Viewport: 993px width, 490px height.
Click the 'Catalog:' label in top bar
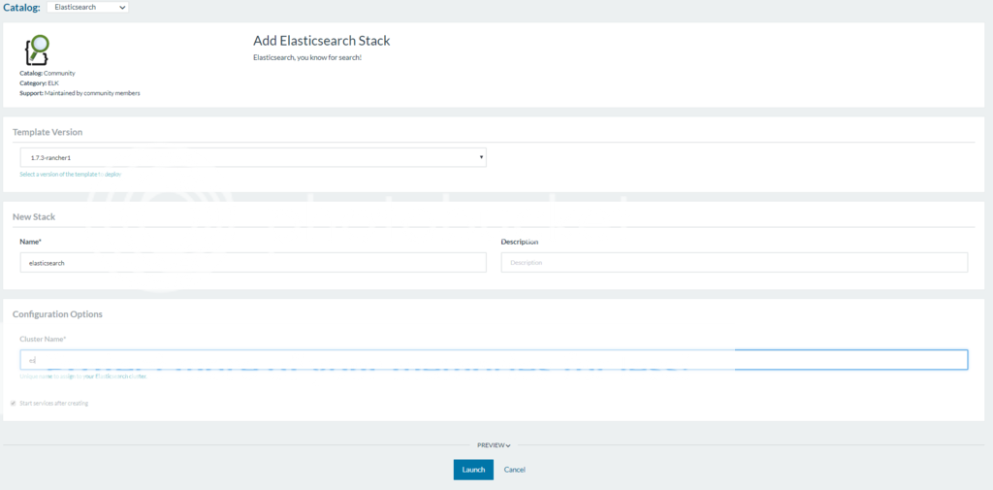tap(21, 7)
